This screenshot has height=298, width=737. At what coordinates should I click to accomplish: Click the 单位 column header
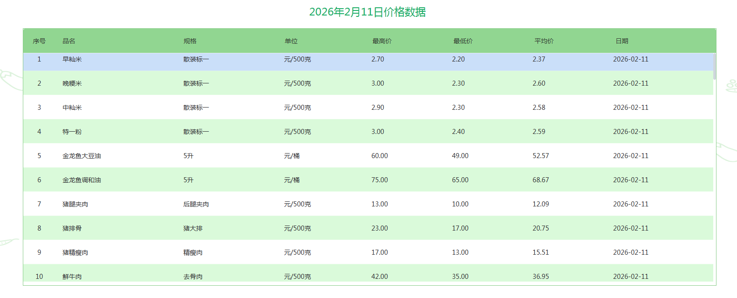[291, 41]
